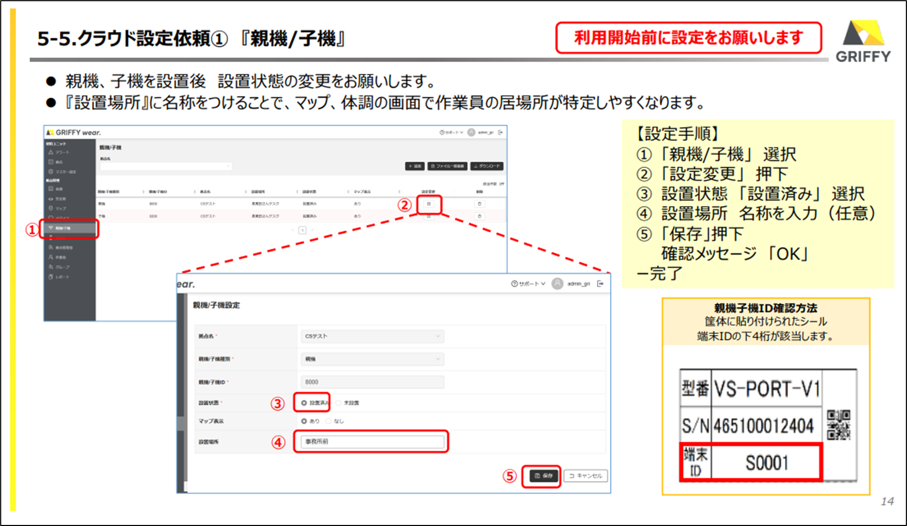This screenshot has width=907, height=526.
Task: Click the キャンセル button
Action: [585, 476]
